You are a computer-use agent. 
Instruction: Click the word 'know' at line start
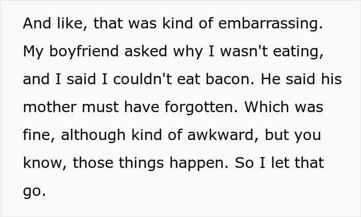tap(43, 163)
